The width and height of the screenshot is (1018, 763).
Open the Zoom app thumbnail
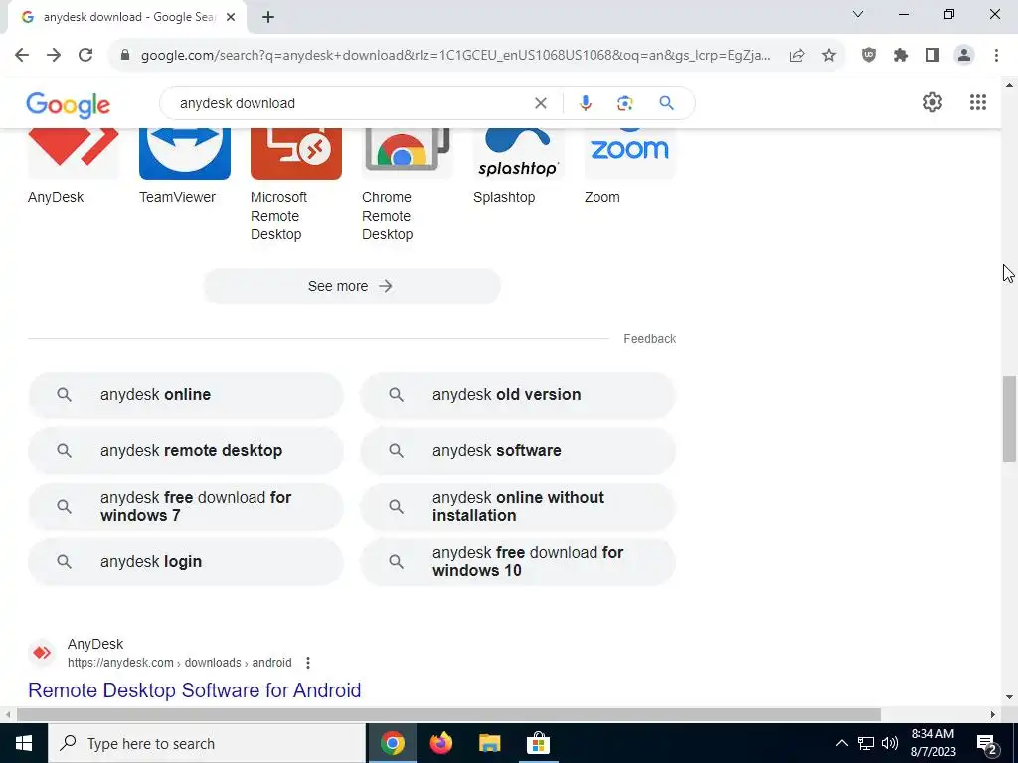click(x=629, y=152)
